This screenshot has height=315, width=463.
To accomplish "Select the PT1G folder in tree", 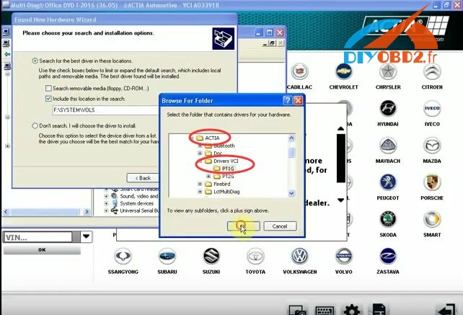I will point(227,168).
